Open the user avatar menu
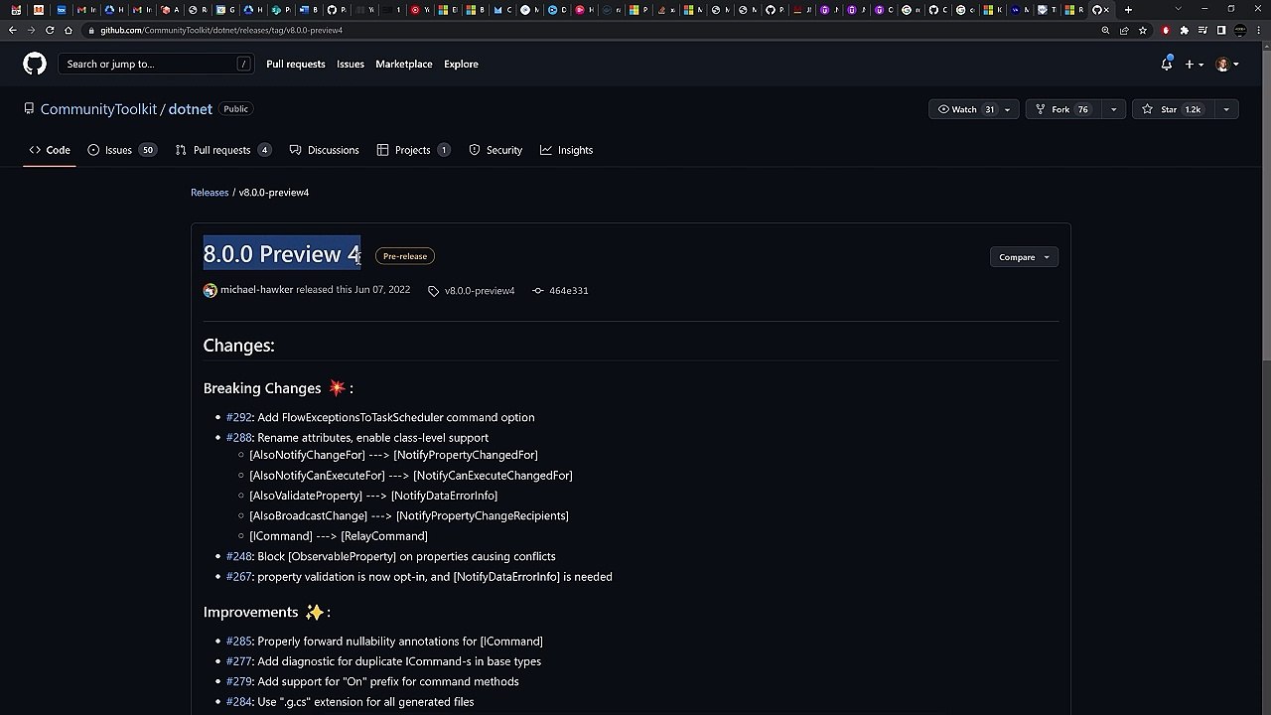 (x=1226, y=64)
